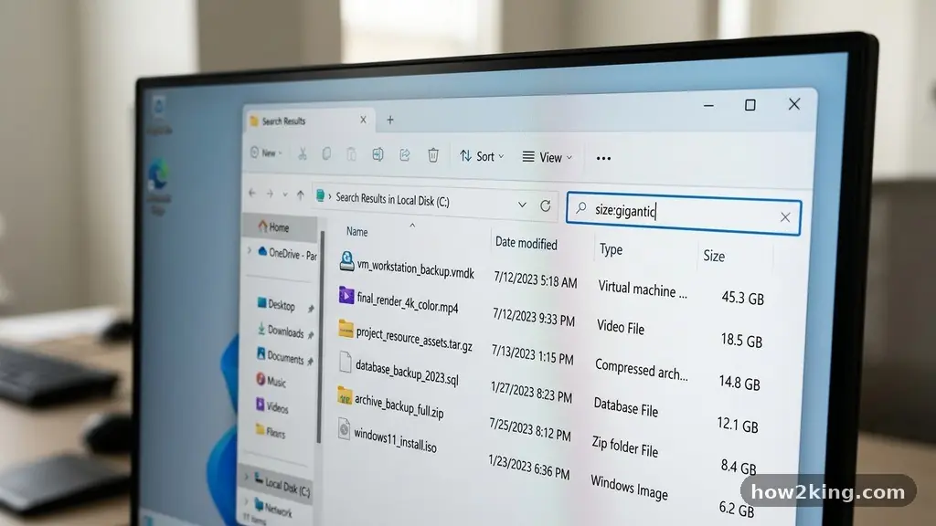
Task: Open the Sort options menu
Action: pyautogui.click(x=482, y=156)
